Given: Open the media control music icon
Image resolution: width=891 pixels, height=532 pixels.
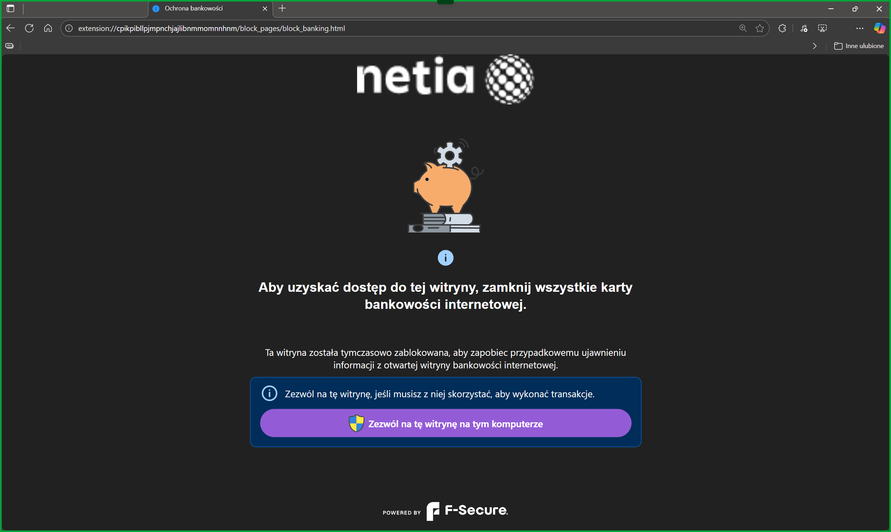Looking at the screenshot, I should (x=804, y=28).
